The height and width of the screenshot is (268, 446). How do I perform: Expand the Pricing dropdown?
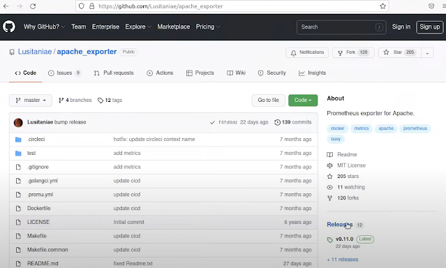point(208,27)
